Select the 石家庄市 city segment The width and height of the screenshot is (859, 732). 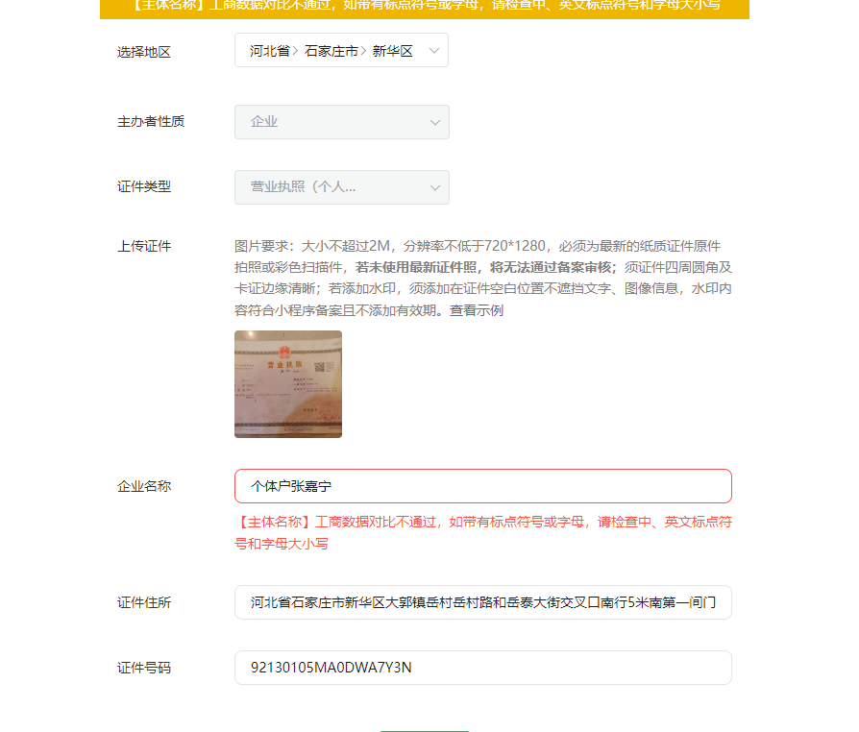click(x=331, y=51)
